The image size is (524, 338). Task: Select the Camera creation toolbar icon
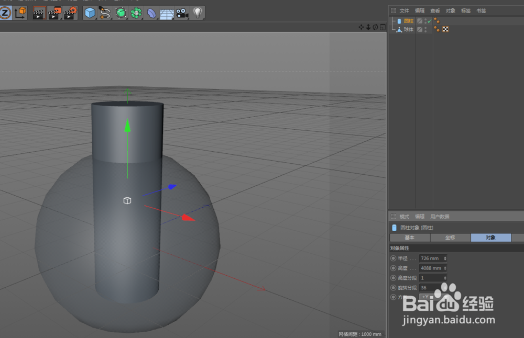(x=181, y=13)
